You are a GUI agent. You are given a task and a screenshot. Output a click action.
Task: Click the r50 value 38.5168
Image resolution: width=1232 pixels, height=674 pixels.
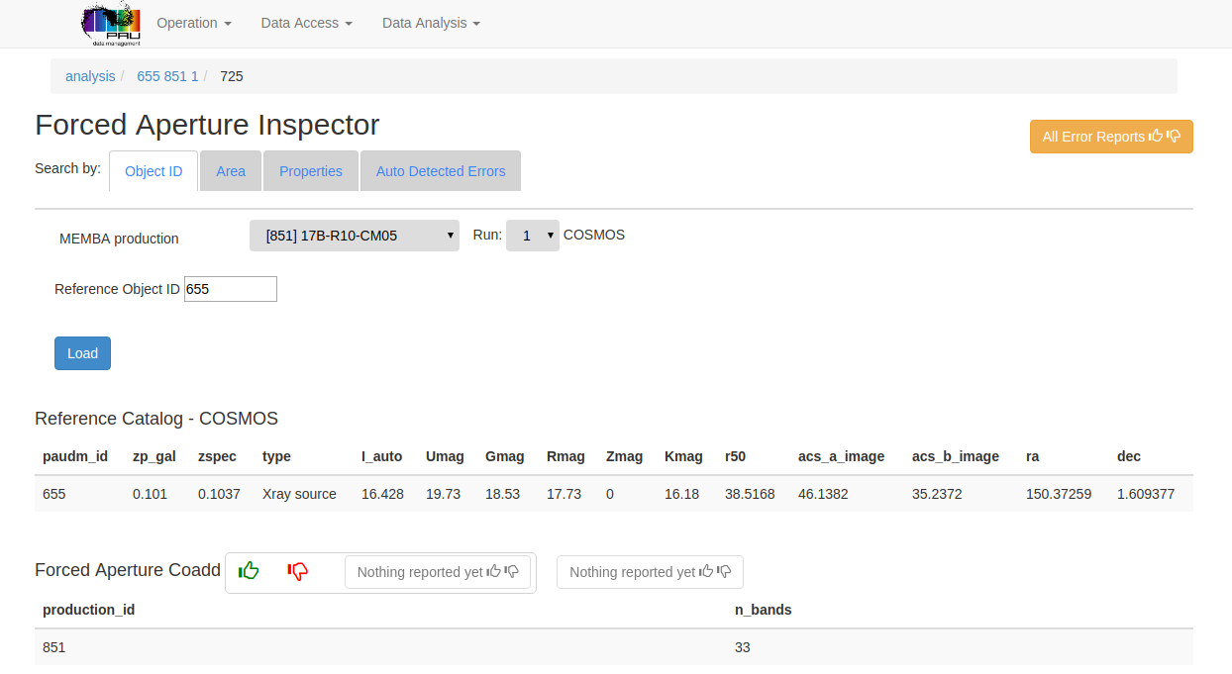coord(750,493)
